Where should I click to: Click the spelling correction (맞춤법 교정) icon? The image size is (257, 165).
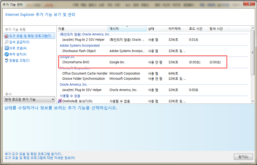(7, 60)
